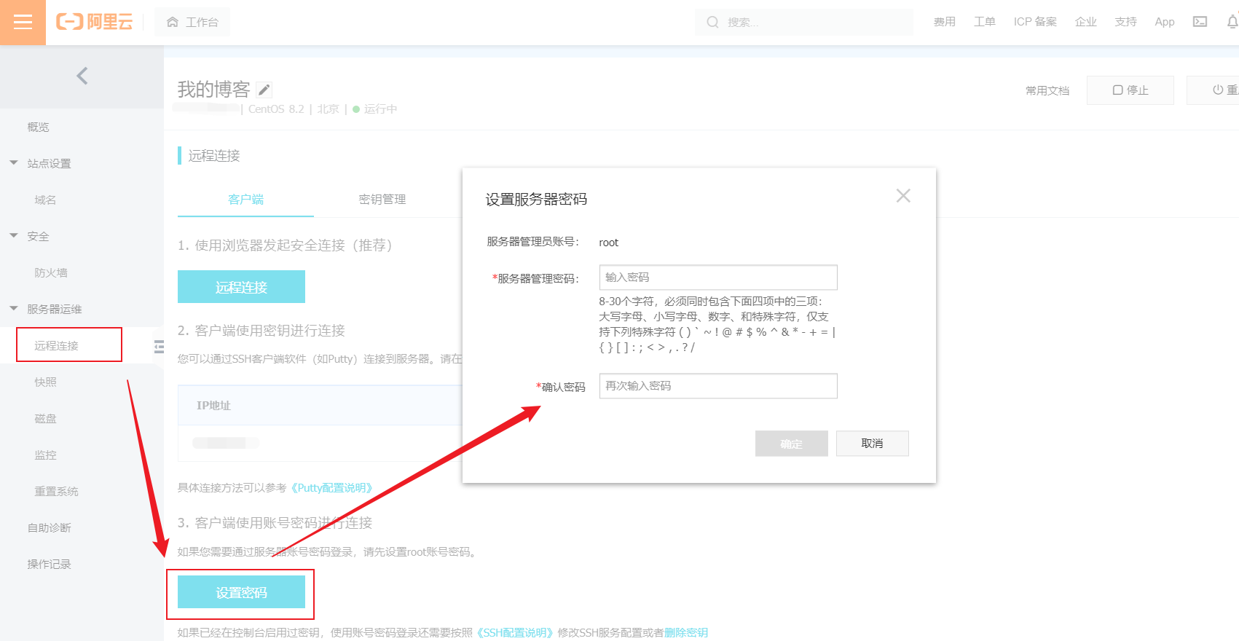Open 重置系统 page
Viewport: 1239px width, 641px height.
56,491
